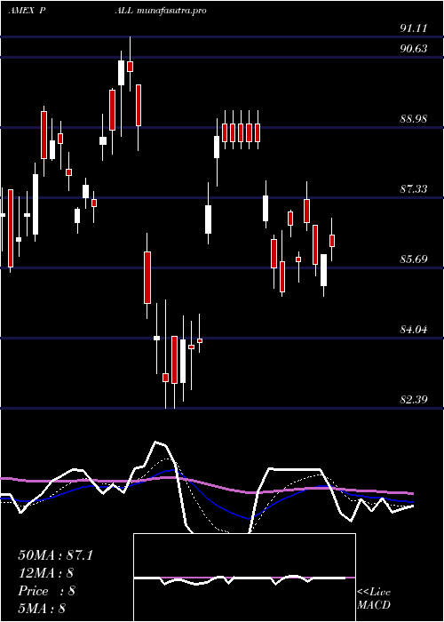Click the last red candle on the right

pos(332,241)
